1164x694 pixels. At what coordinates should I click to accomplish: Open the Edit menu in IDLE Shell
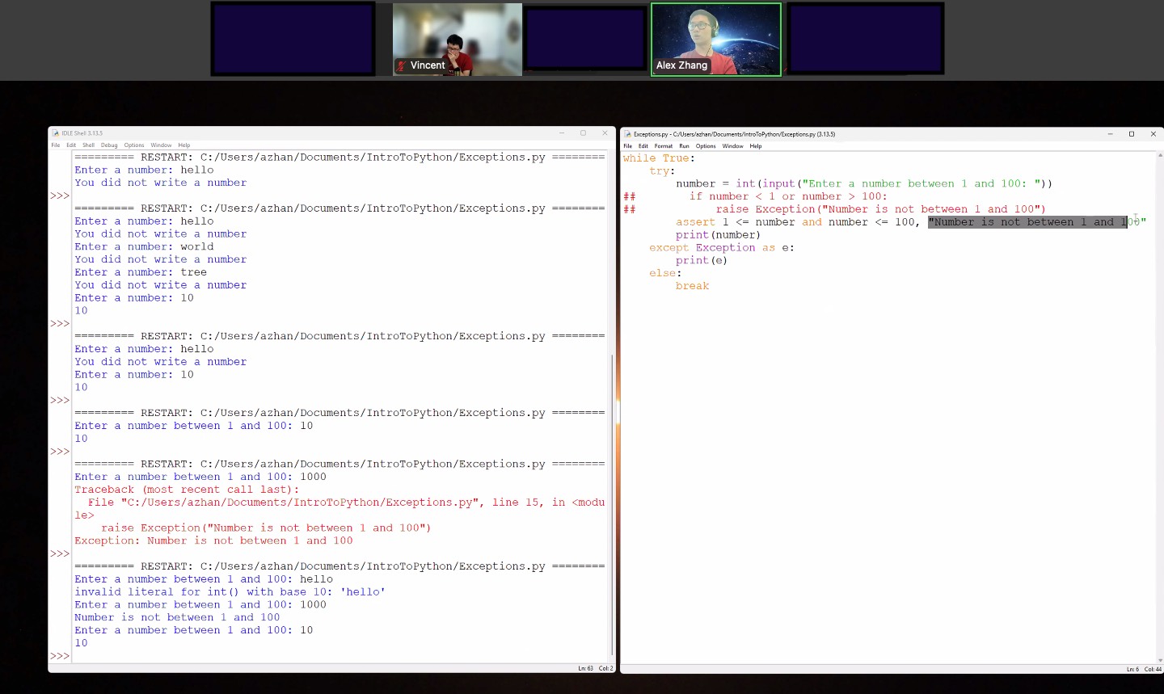click(71, 145)
